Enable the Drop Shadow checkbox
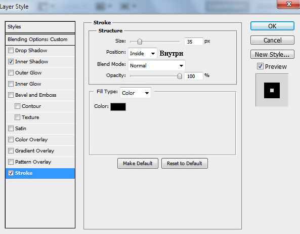Image resolution: width=300 pixels, height=234 pixels. click(x=11, y=51)
